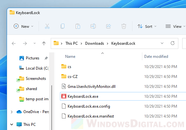Image resolution: width=186 pixels, height=130 pixels.
Task: Click Downloads in the breadcrumb path
Action: tap(94, 43)
